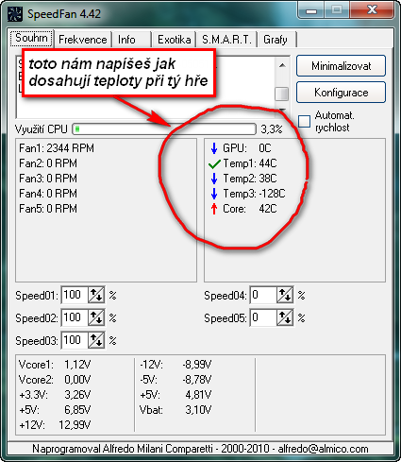
Task: Click the Temp3: -128C reading
Action: pyautogui.click(x=254, y=194)
